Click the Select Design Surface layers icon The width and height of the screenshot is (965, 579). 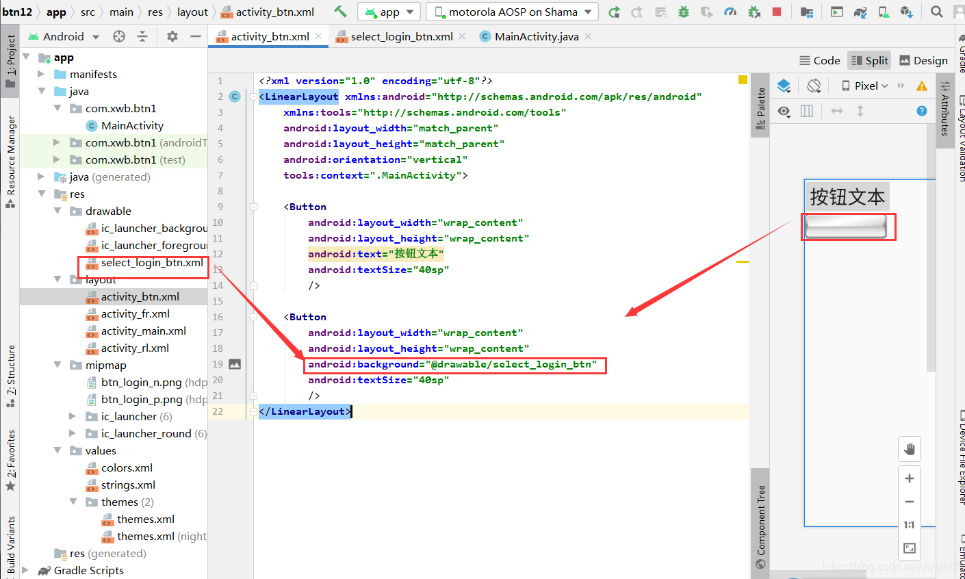(784, 86)
